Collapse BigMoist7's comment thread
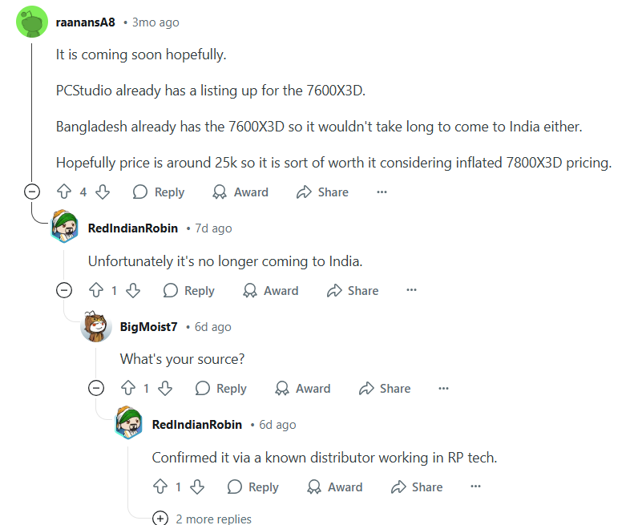Image resolution: width=622 pixels, height=525 pixels. 96,388
